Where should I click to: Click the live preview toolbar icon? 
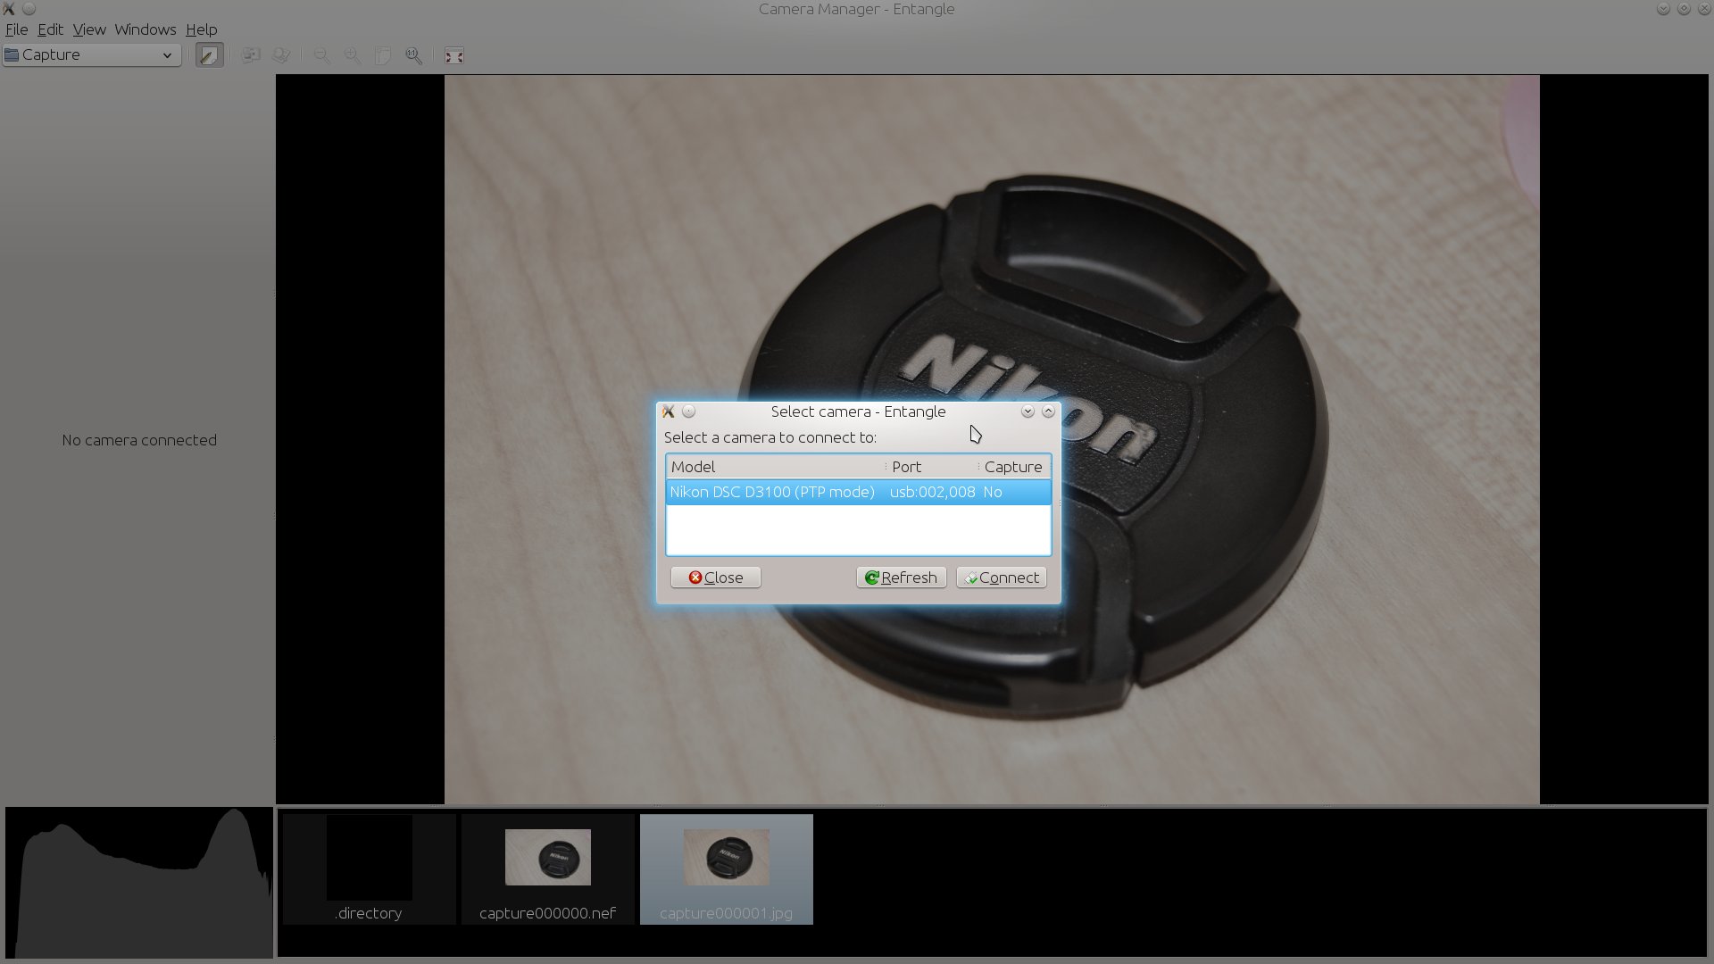tap(282, 55)
